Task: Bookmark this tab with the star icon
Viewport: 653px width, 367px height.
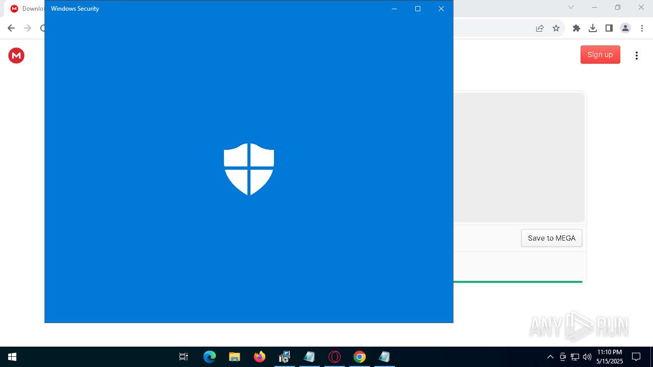Action: coord(556,28)
